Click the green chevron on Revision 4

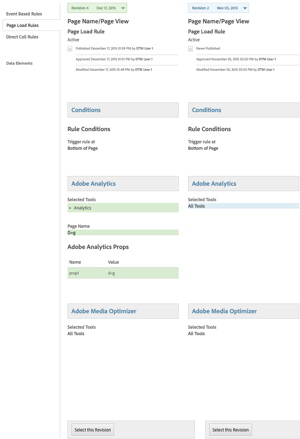[123, 8]
